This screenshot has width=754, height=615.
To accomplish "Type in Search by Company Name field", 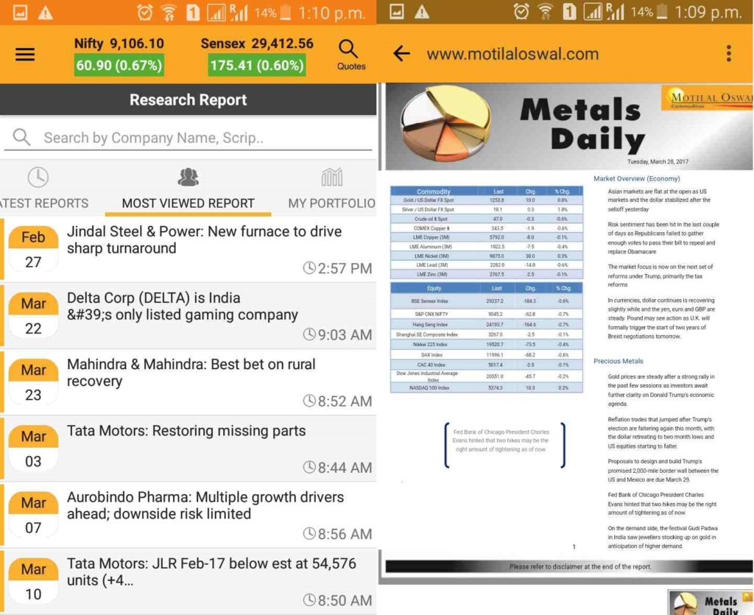I will [x=199, y=138].
